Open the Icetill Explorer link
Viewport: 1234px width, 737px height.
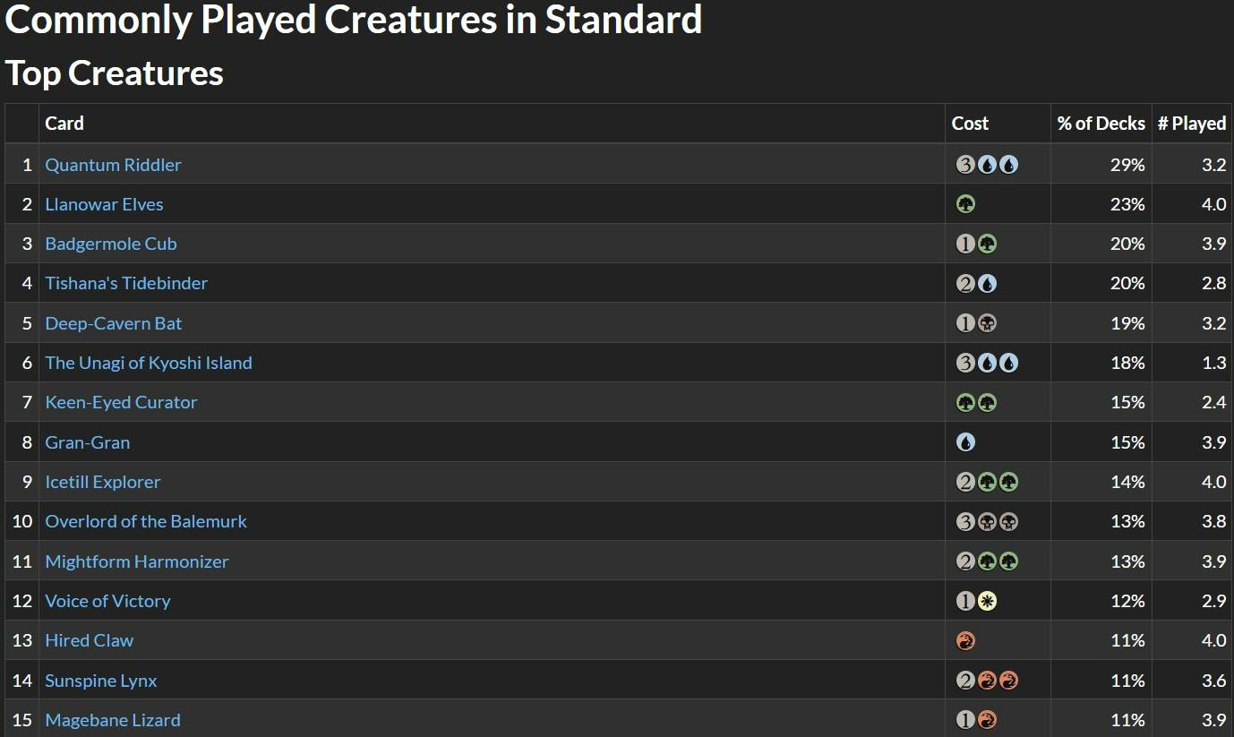[x=102, y=481]
